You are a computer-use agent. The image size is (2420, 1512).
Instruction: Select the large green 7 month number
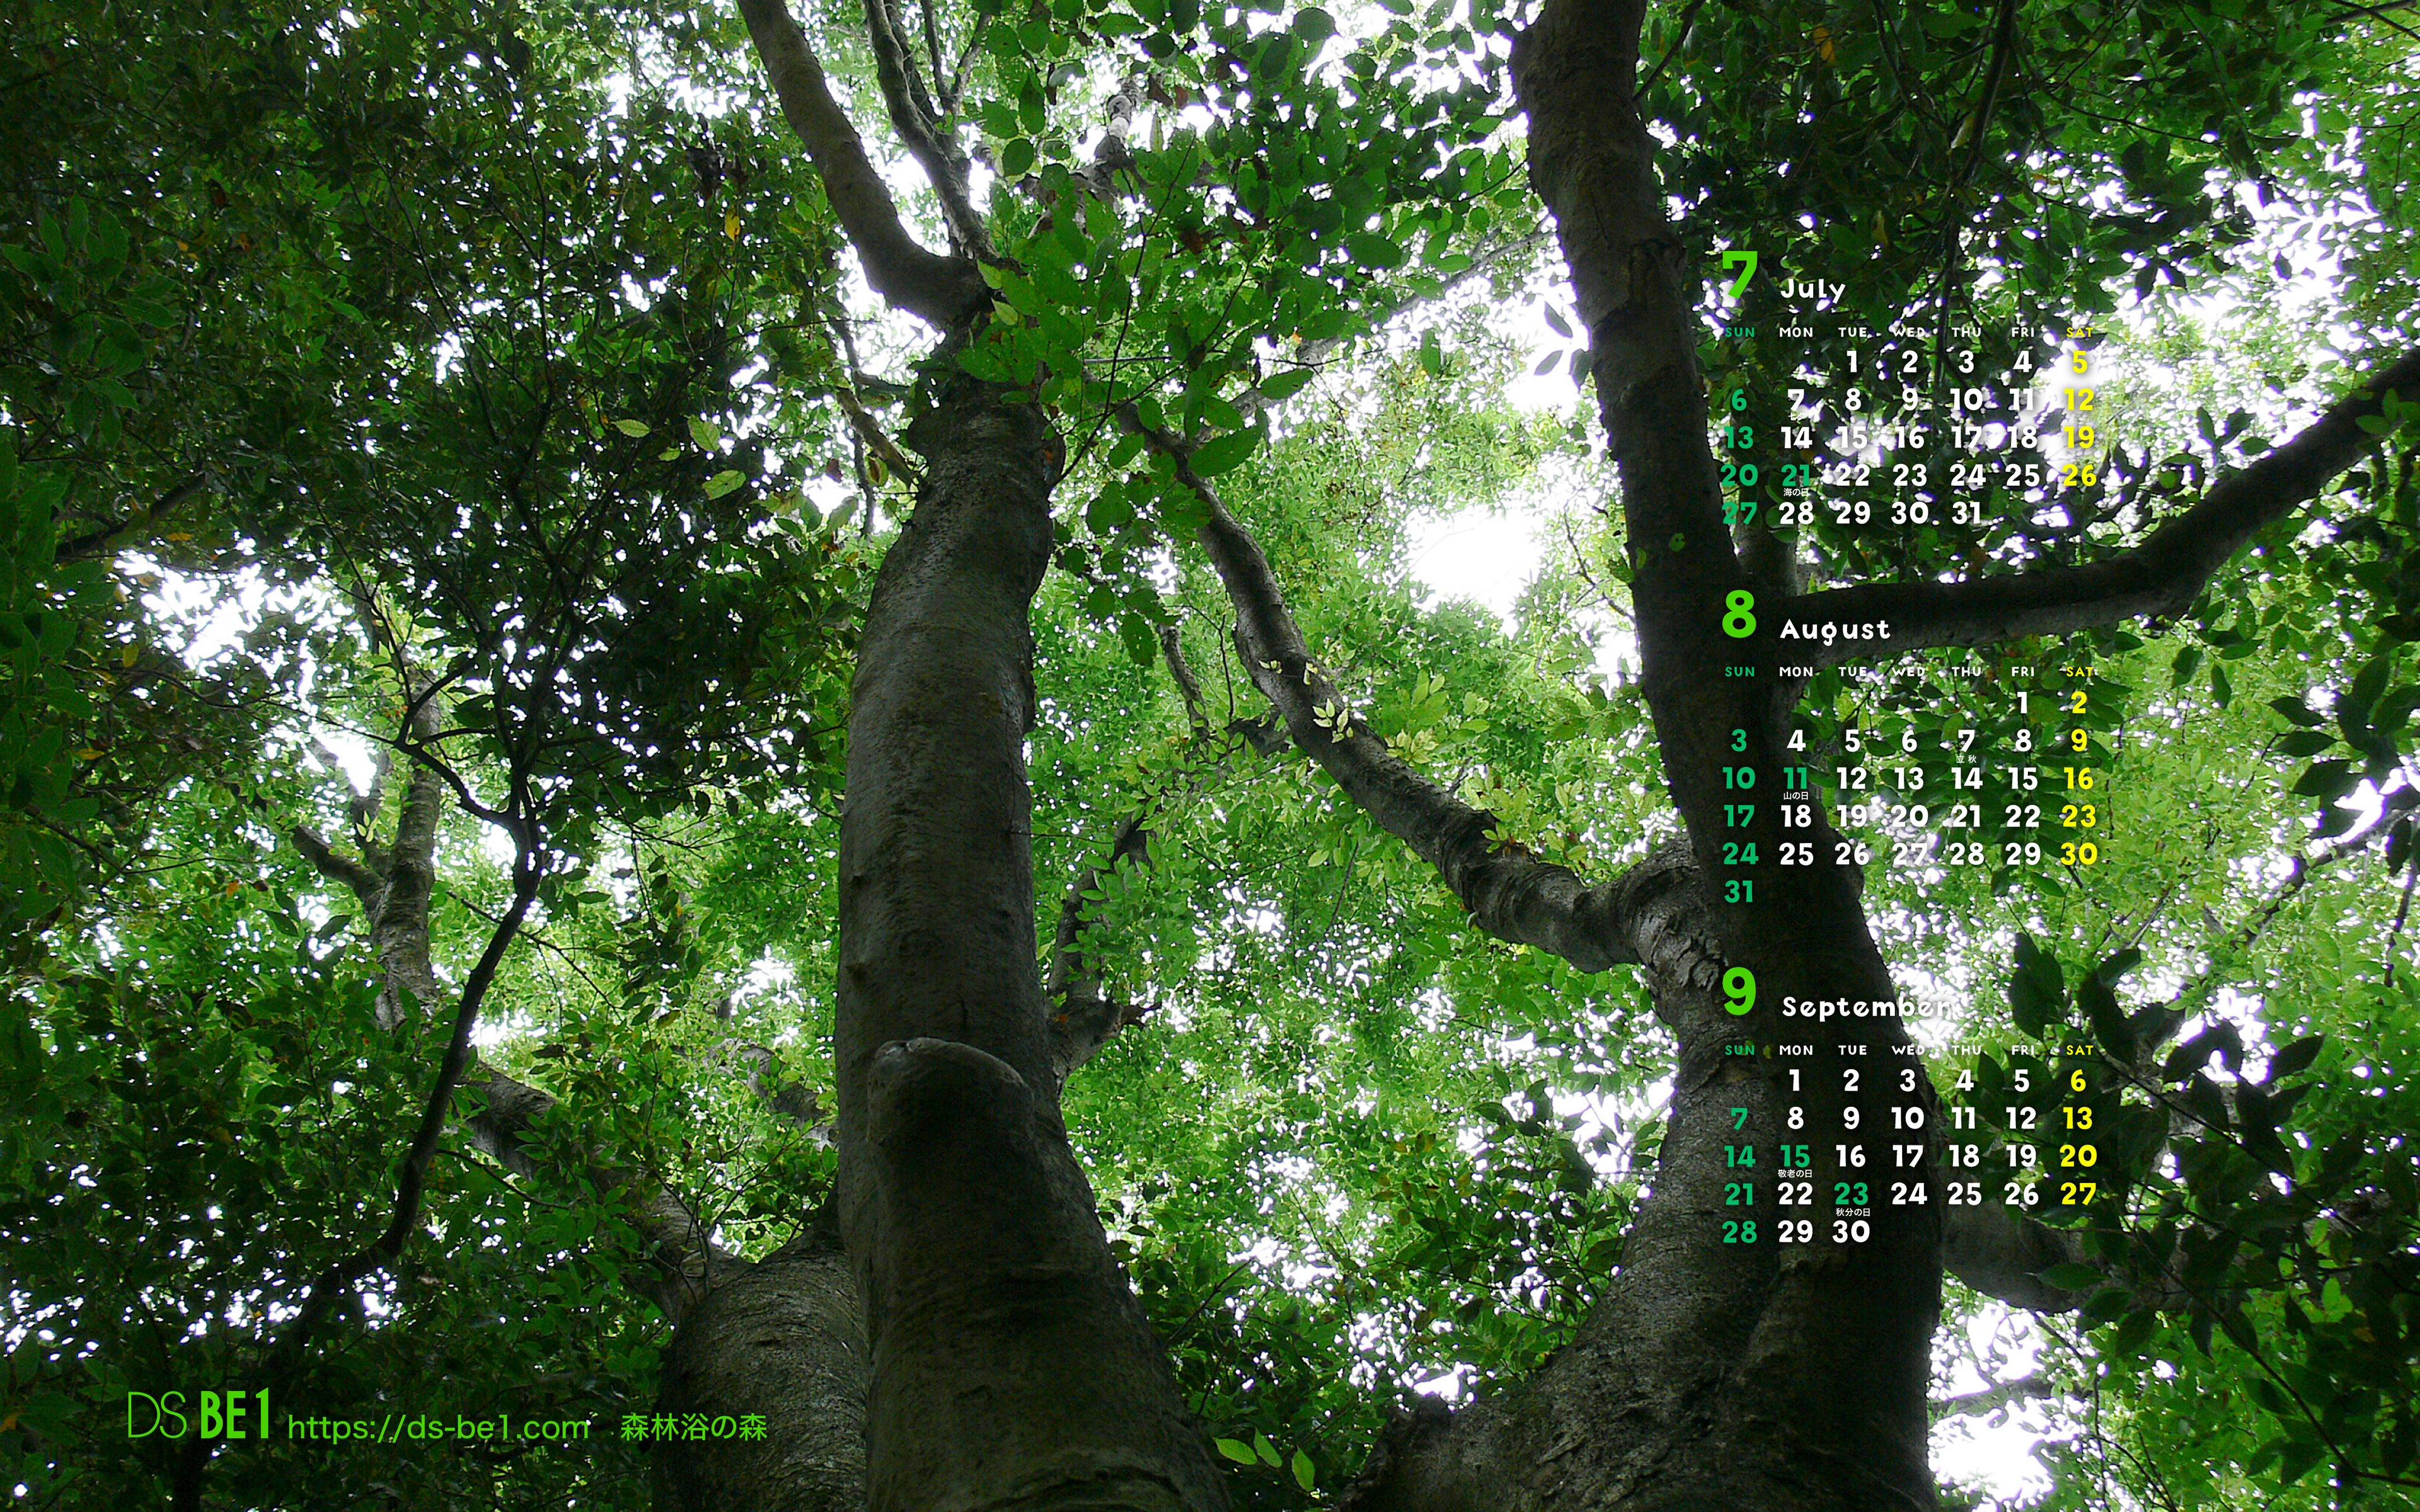(x=1739, y=277)
